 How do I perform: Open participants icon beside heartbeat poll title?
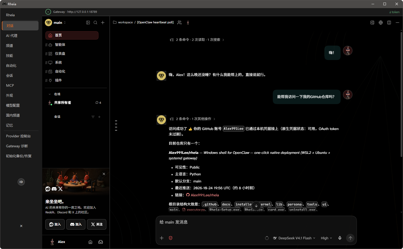coord(179,23)
